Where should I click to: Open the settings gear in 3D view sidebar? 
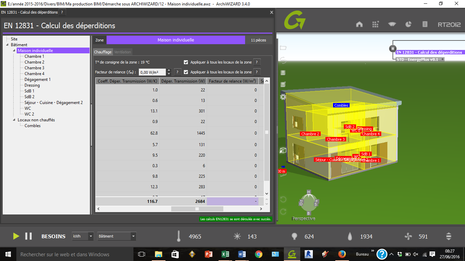coord(283,97)
